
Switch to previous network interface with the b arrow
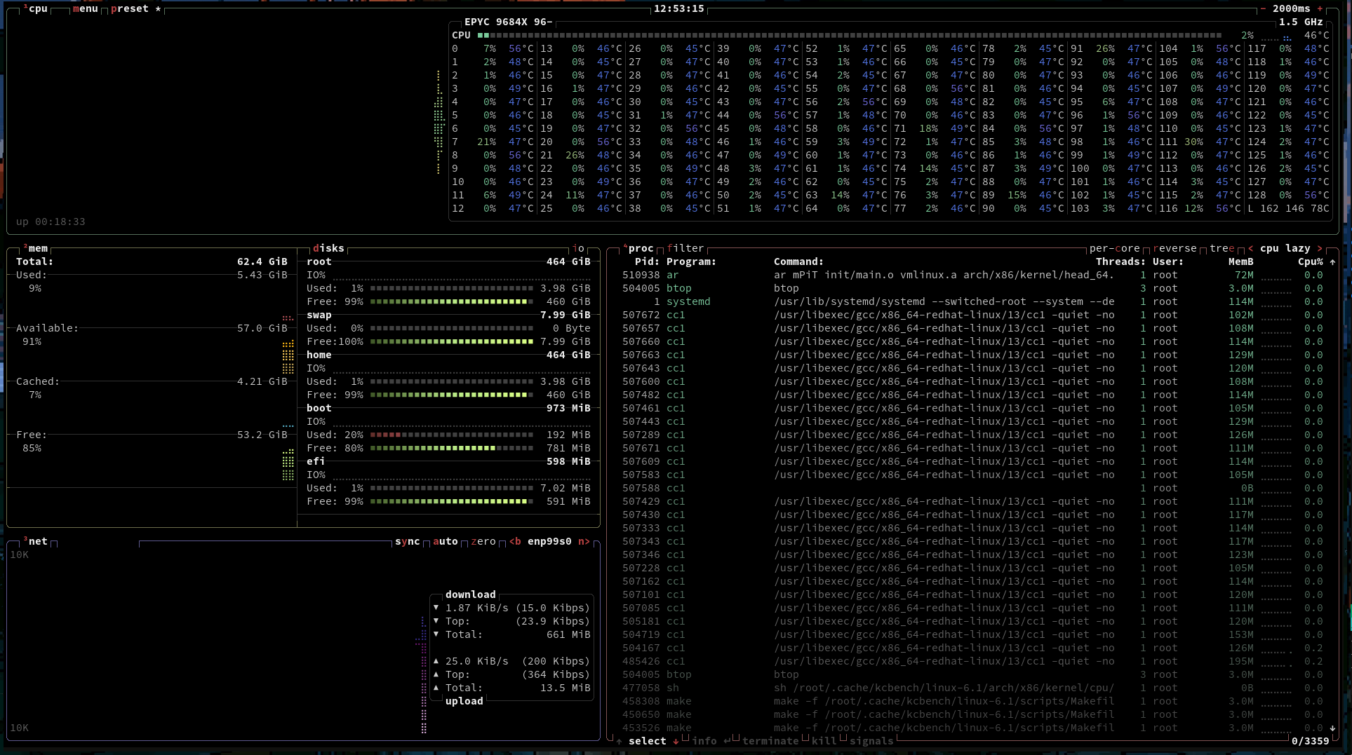(516, 541)
